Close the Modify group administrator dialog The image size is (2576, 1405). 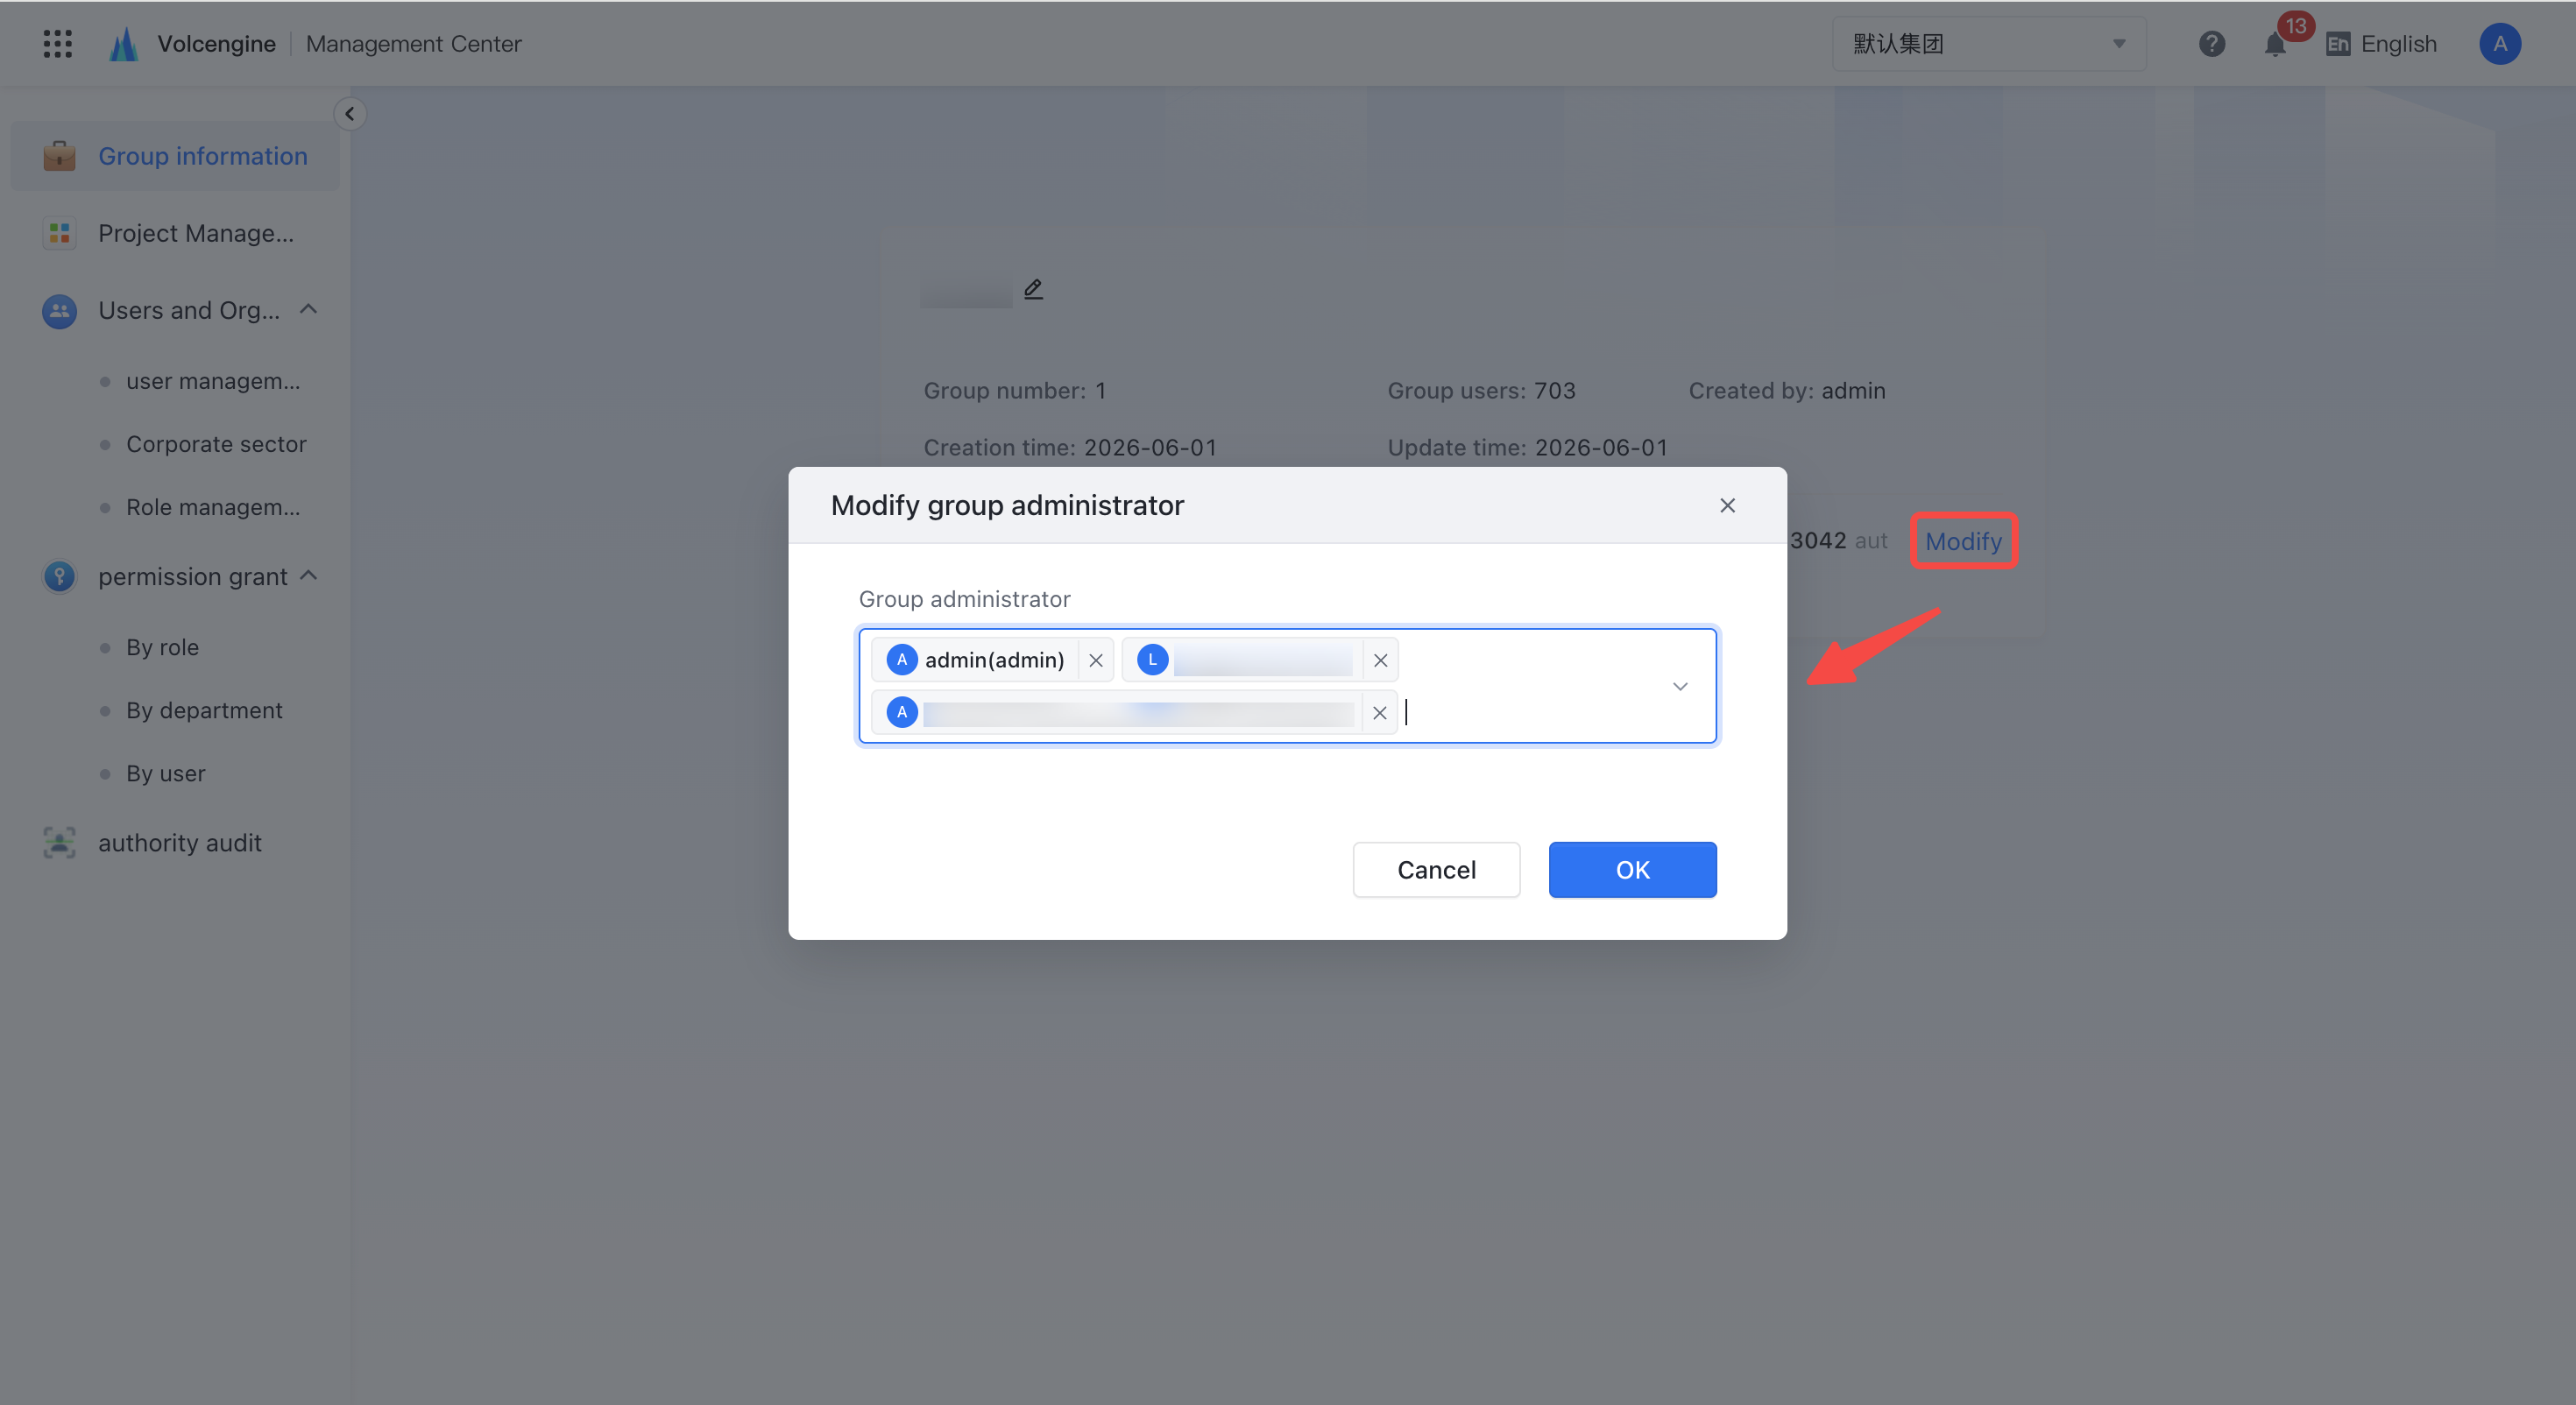coord(1727,505)
